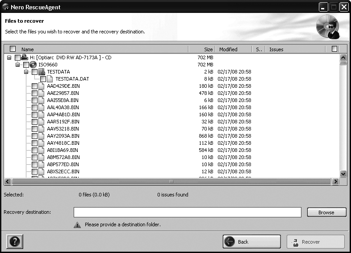
Task: Go to the previous step with Back
Action: tap(251, 242)
